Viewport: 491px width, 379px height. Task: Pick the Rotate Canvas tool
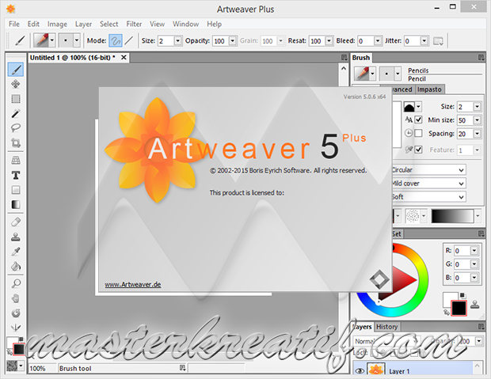pyautogui.click(x=16, y=313)
